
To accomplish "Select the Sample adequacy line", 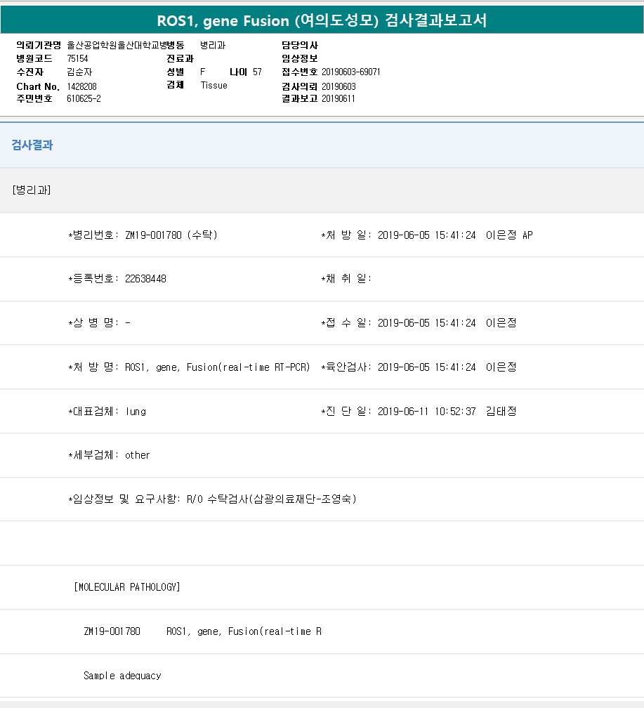I will pos(122,676).
